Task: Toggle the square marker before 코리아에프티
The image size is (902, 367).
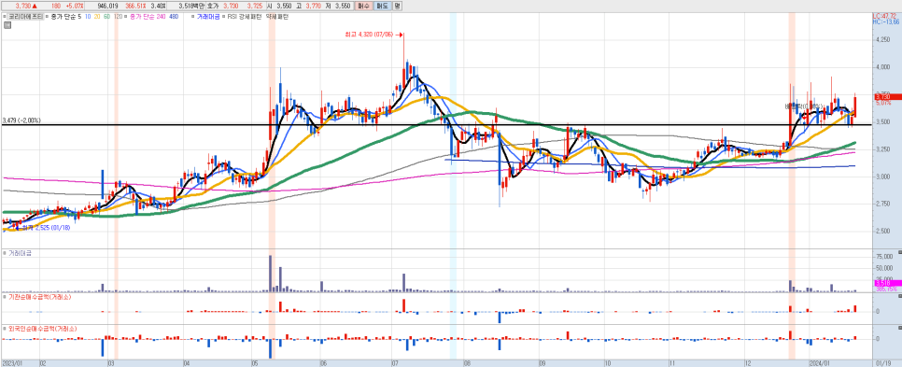Action: tap(5, 17)
